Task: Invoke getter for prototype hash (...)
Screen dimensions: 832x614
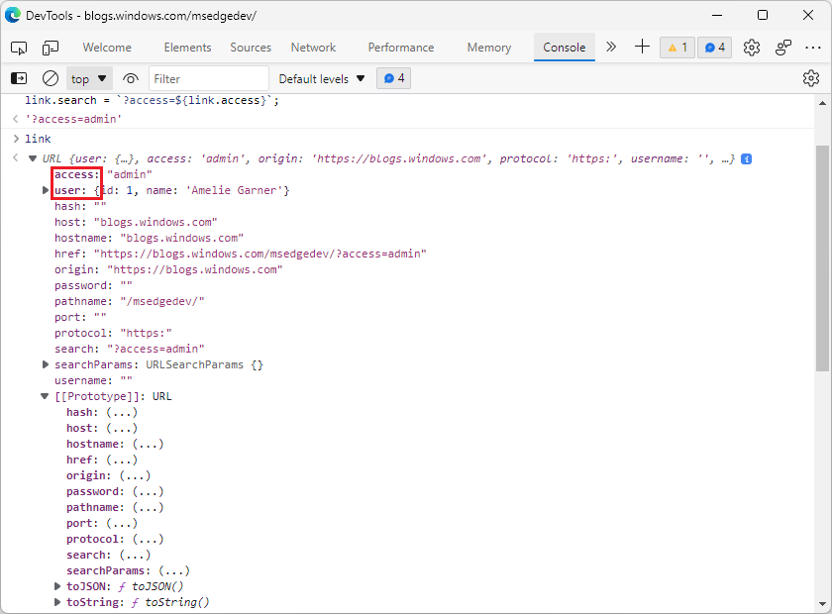Action: (122, 412)
